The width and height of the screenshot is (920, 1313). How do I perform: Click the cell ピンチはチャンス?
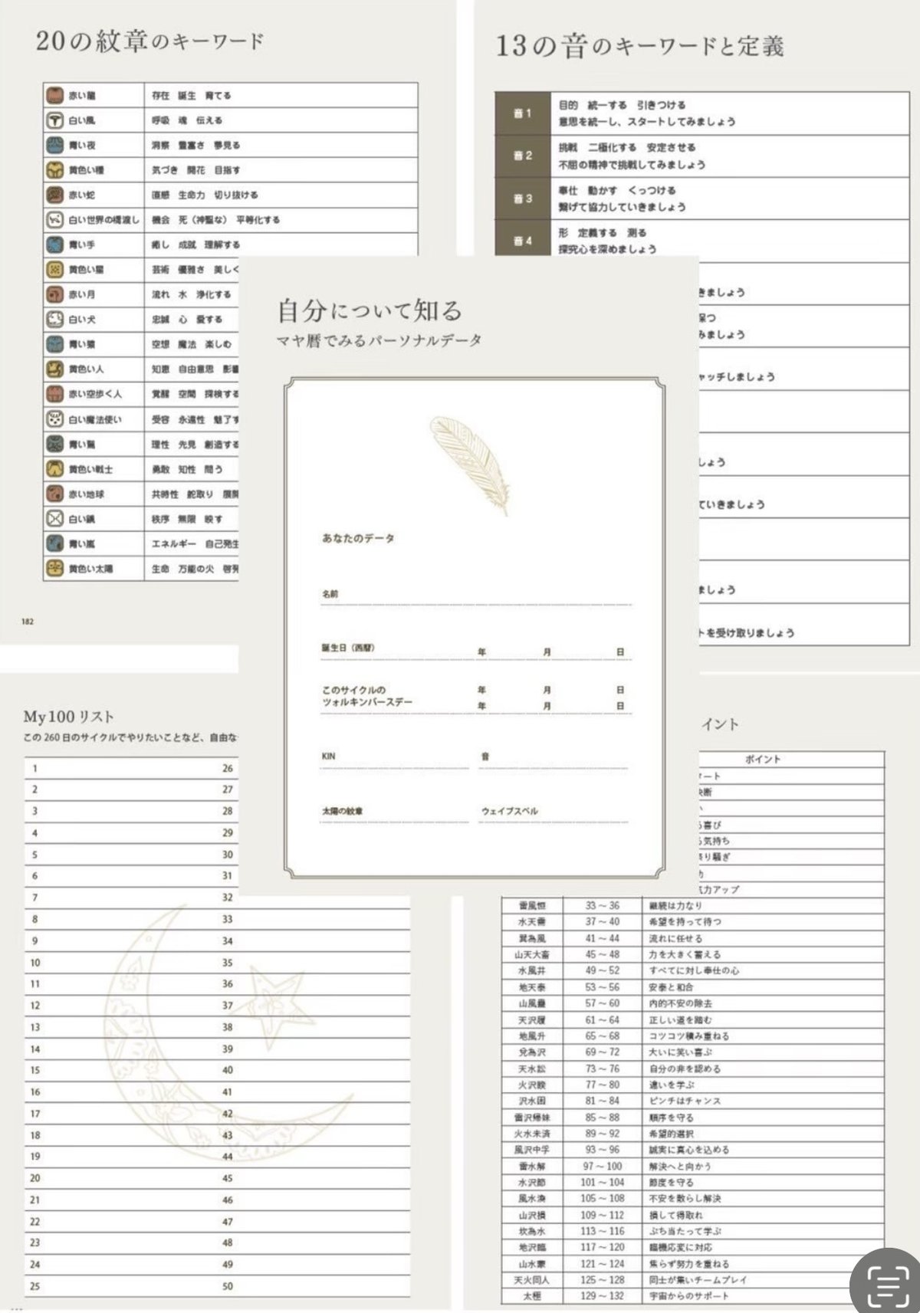tap(763, 1101)
